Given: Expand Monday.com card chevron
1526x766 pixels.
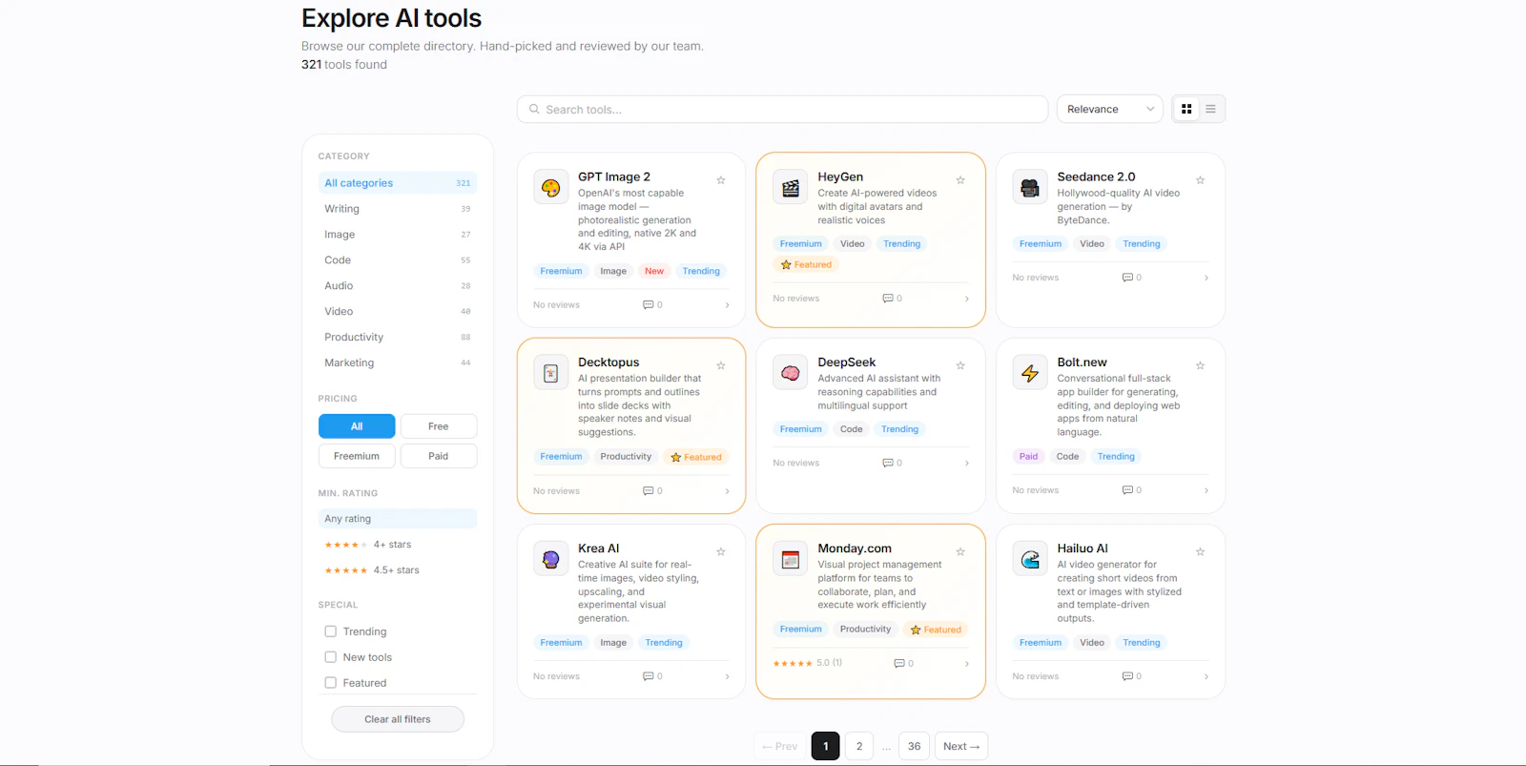Looking at the screenshot, I should point(967,663).
